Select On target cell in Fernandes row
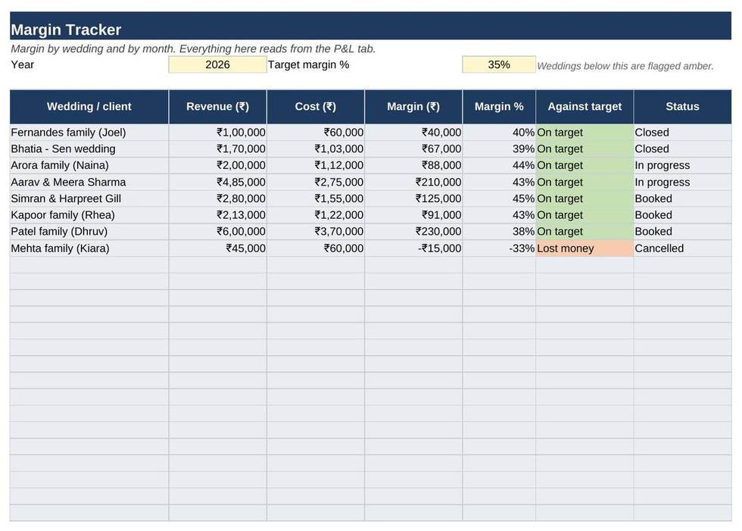This screenshot has height=531, width=742. 585,133
